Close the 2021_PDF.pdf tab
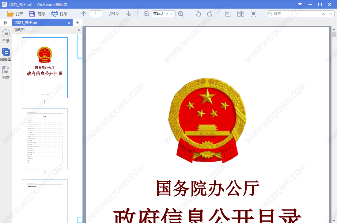337x223 pixels. tap(69, 23)
